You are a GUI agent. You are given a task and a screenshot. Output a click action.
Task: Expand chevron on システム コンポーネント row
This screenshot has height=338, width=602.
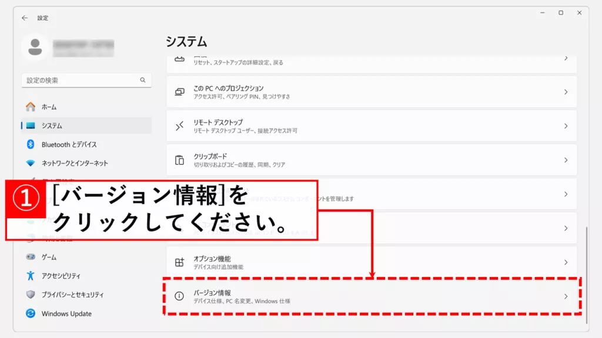(566, 194)
